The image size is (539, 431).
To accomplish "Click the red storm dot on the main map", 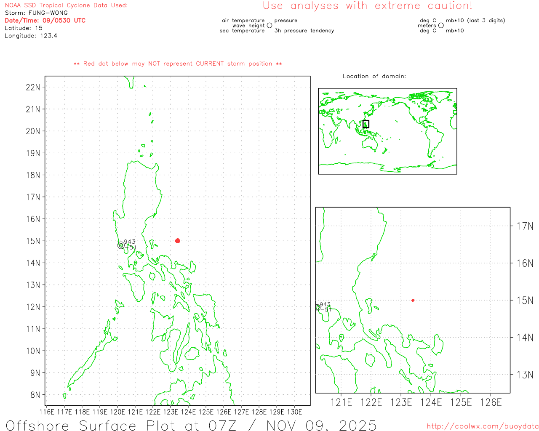I will (177, 241).
